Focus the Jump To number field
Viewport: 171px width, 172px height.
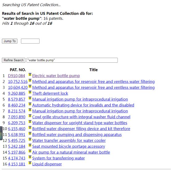[x=30, y=41]
